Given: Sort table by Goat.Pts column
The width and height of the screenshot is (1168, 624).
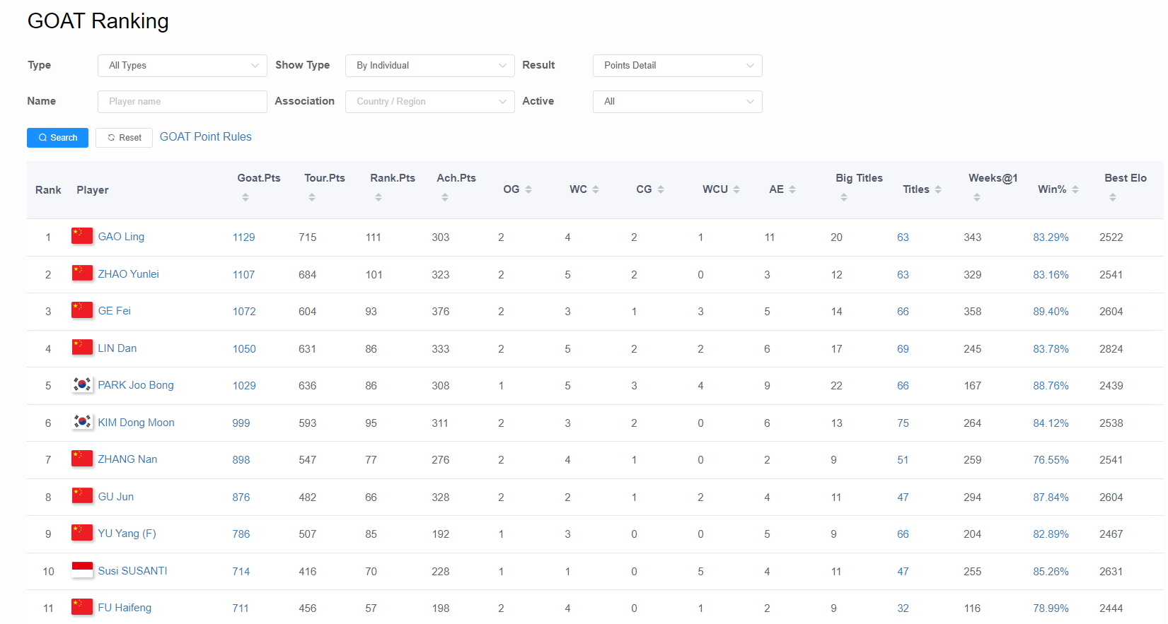Looking at the screenshot, I should pyautogui.click(x=245, y=197).
